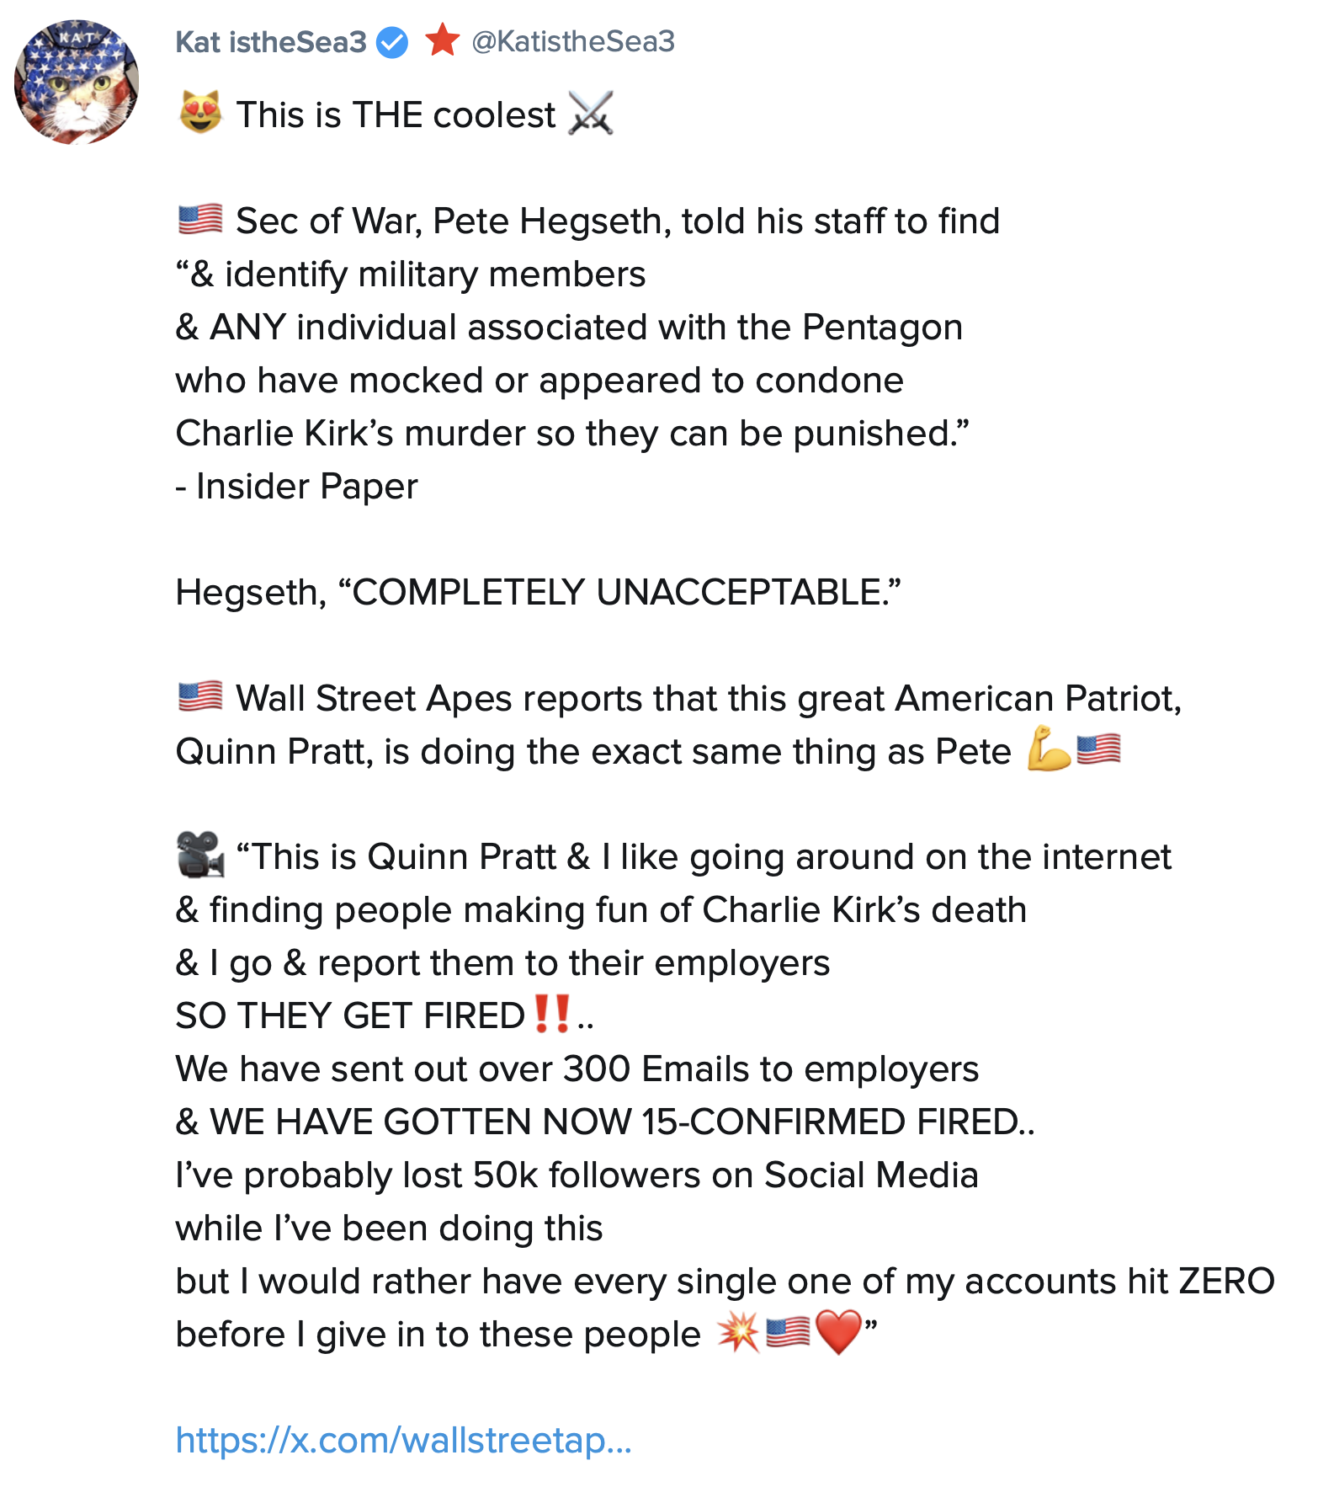Click the red star icon beside the username
This screenshot has height=1487, width=1318.
tap(442, 40)
